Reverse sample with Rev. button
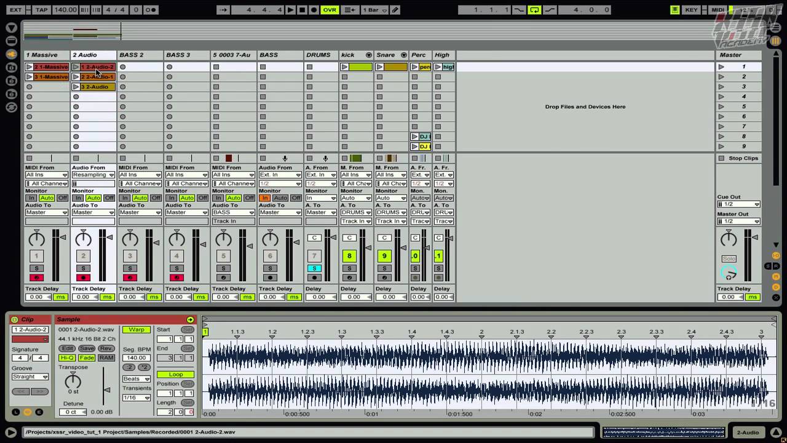787x443 pixels. click(x=106, y=348)
